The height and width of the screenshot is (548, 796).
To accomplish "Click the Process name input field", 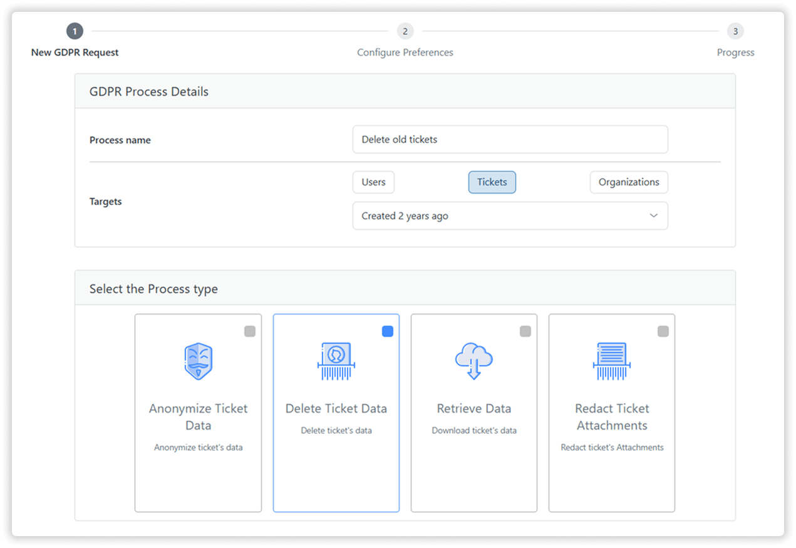I will click(x=510, y=140).
